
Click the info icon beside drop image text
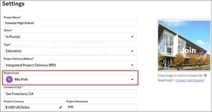[x=205, y=76]
